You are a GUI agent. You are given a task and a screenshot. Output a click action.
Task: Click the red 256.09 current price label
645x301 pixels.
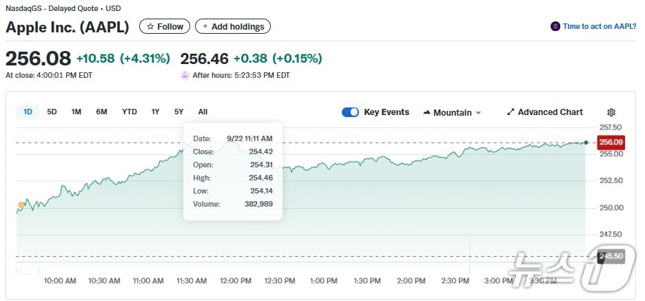(x=611, y=142)
